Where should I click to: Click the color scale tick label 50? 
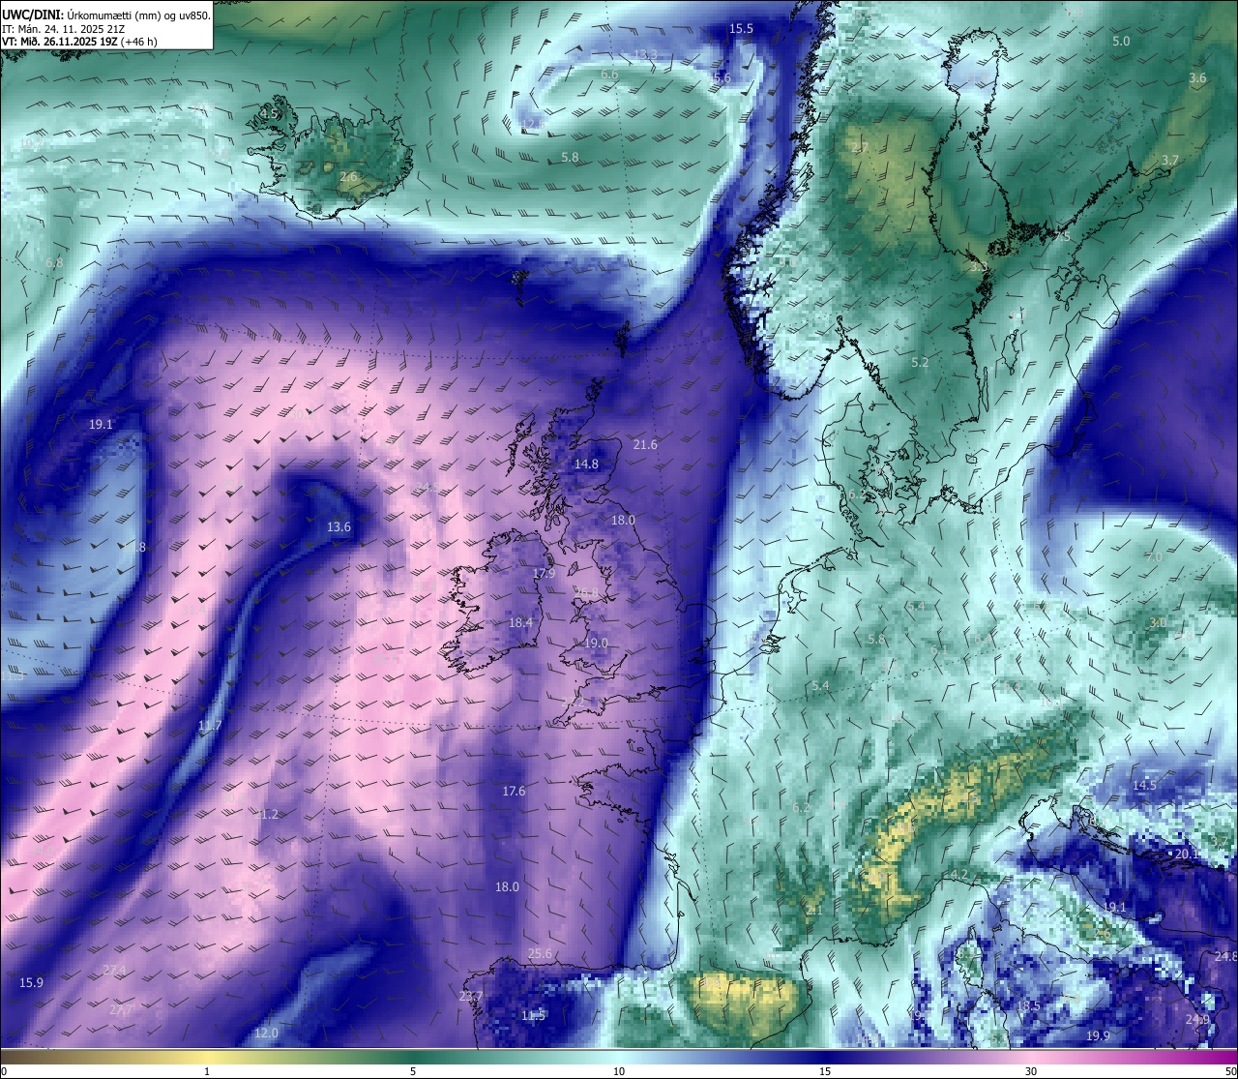(1230, 1071)
